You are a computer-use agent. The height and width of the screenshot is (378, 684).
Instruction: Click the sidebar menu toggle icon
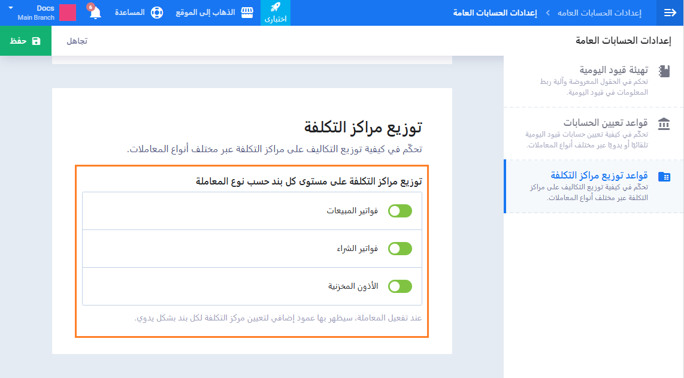670,13
